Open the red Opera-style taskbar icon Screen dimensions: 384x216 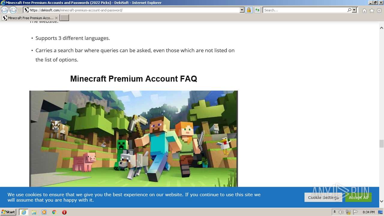(64, 212)
